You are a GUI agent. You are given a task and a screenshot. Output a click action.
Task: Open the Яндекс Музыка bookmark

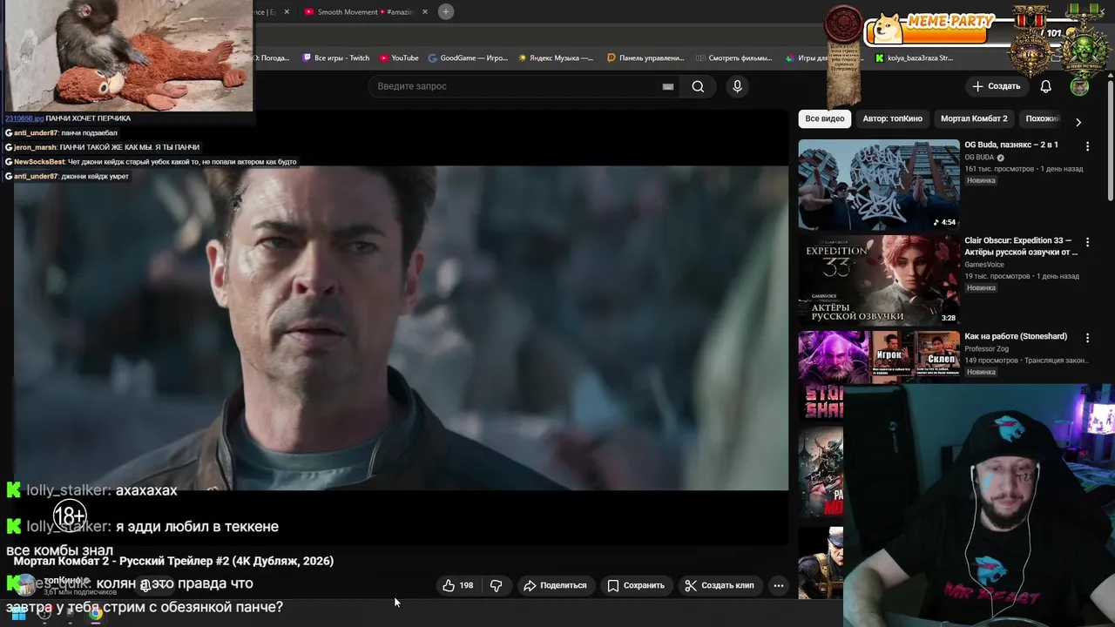(x=556, y=58)
